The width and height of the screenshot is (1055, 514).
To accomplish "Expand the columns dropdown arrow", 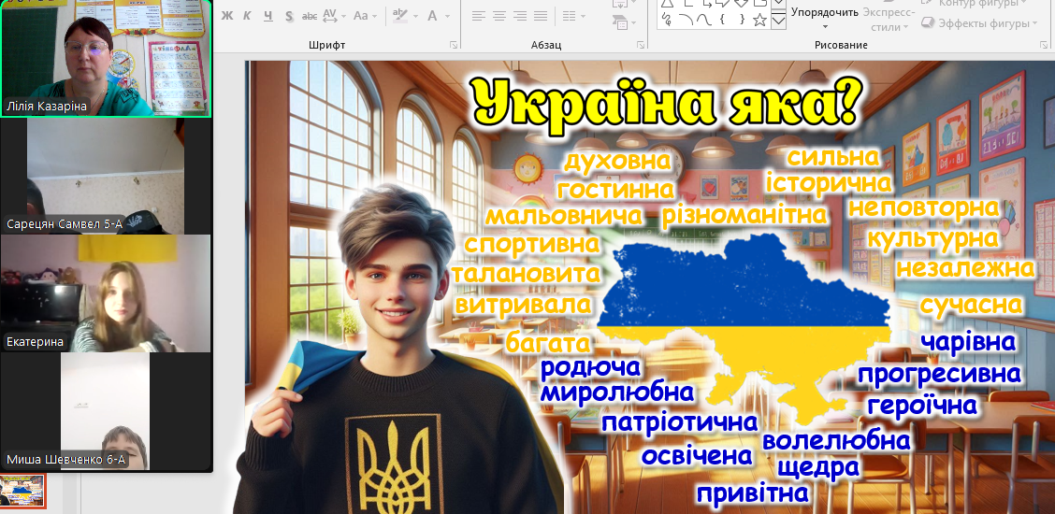I will point(583,16).
